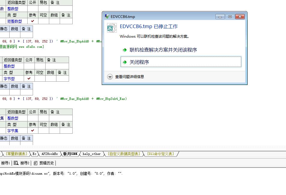Click the 易 application icon in crash dialog
Image resolution: width=286 pixels, height=195 pixels.
[x=112, y=28]
